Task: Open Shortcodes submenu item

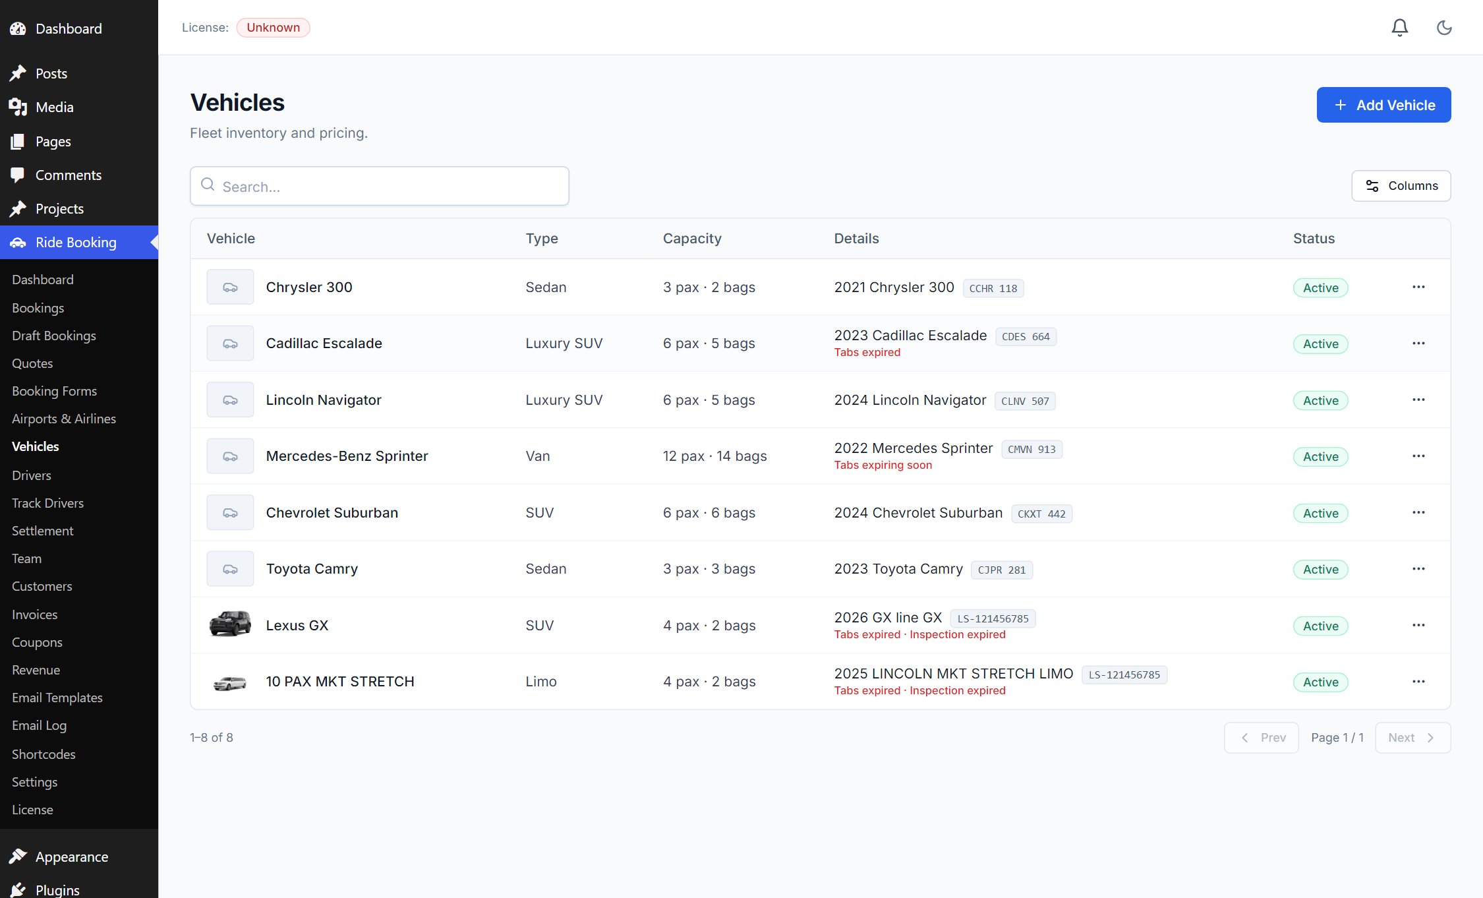Action: (44, 754)
